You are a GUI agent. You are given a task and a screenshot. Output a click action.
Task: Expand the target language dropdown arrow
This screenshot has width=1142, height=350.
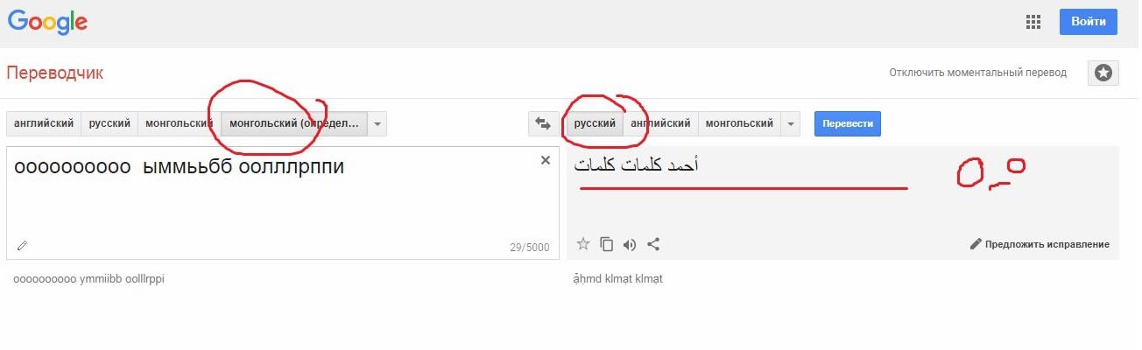(791, 124)
